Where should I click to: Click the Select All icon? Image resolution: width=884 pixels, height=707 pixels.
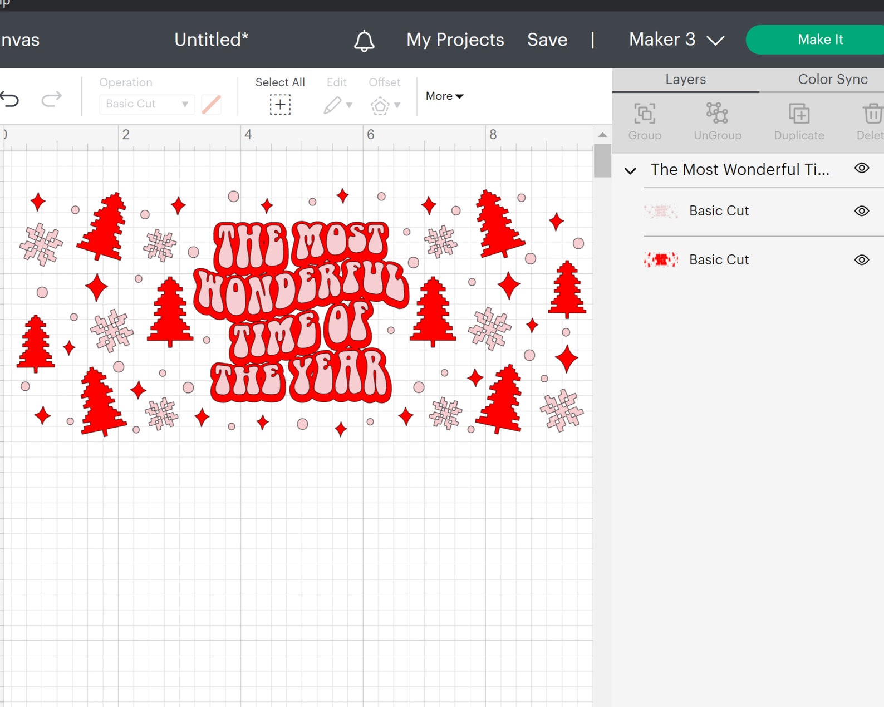coord(280,105)
